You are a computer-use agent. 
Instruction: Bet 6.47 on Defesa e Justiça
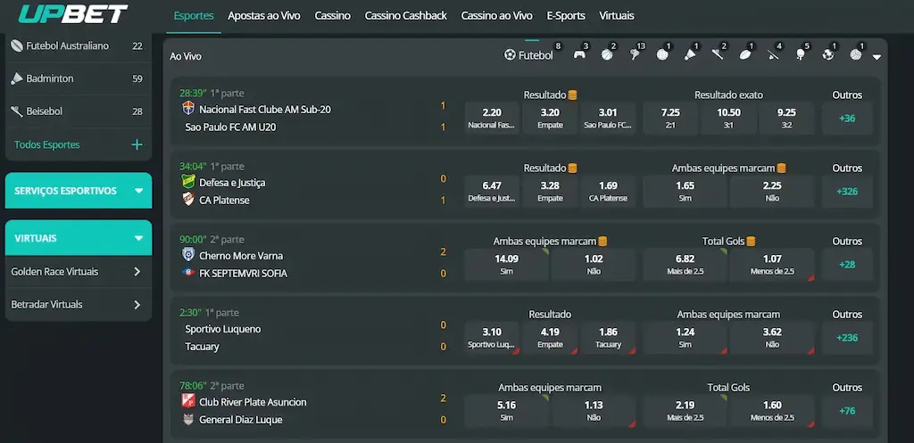point(492,192)
